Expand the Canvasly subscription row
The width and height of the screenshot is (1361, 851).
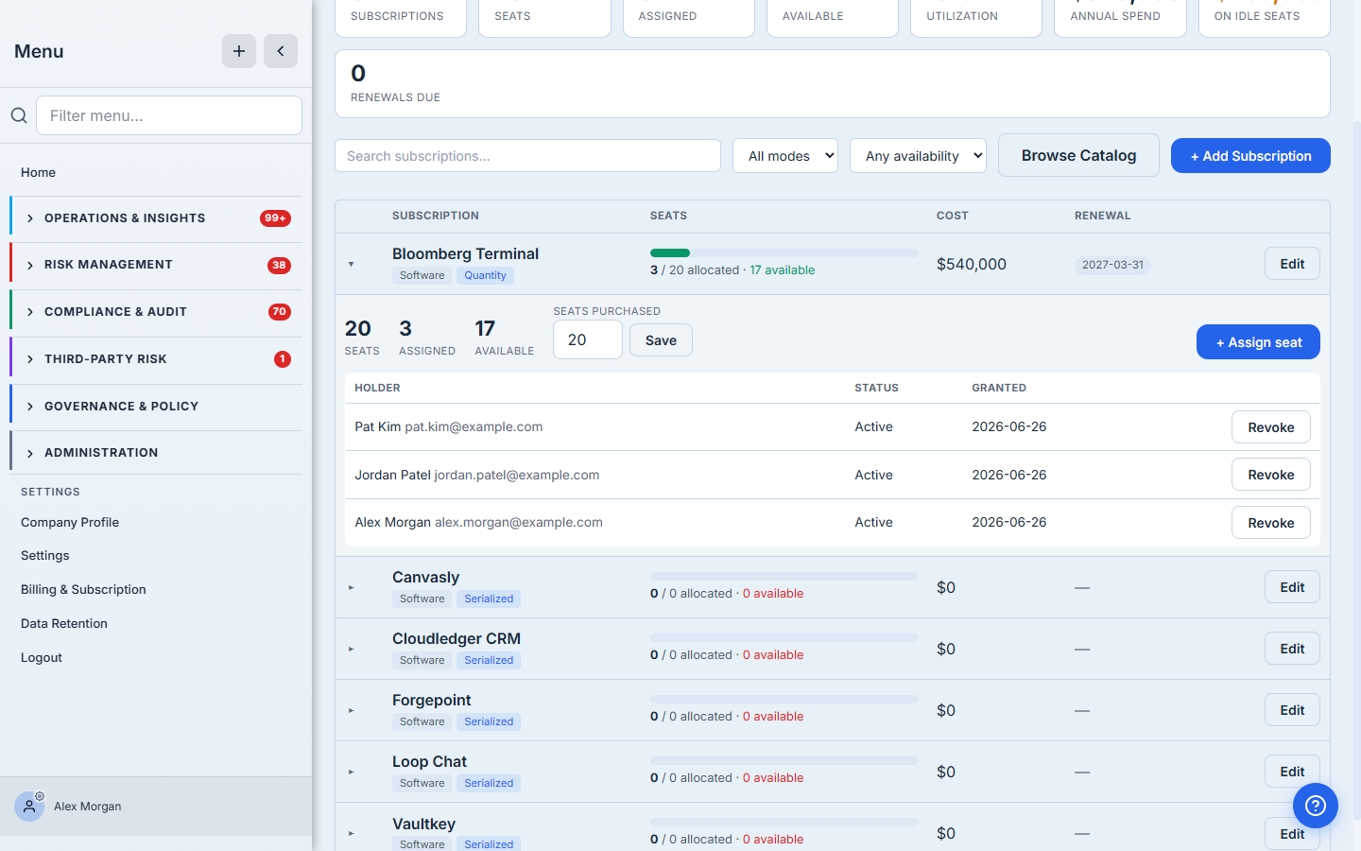click(351, 587)
